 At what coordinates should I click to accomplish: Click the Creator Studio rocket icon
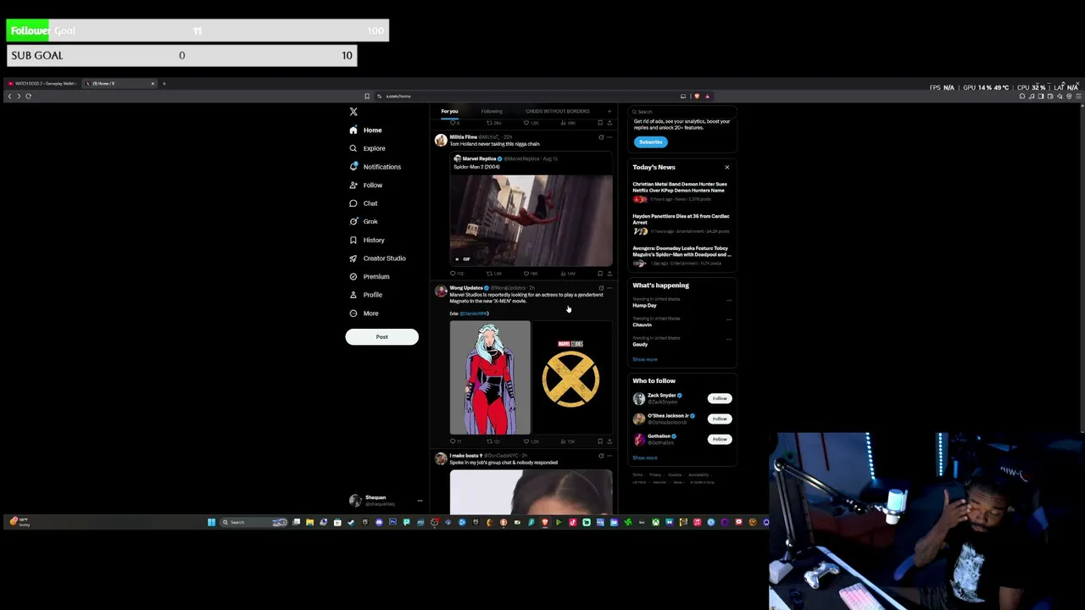point(353,258)
